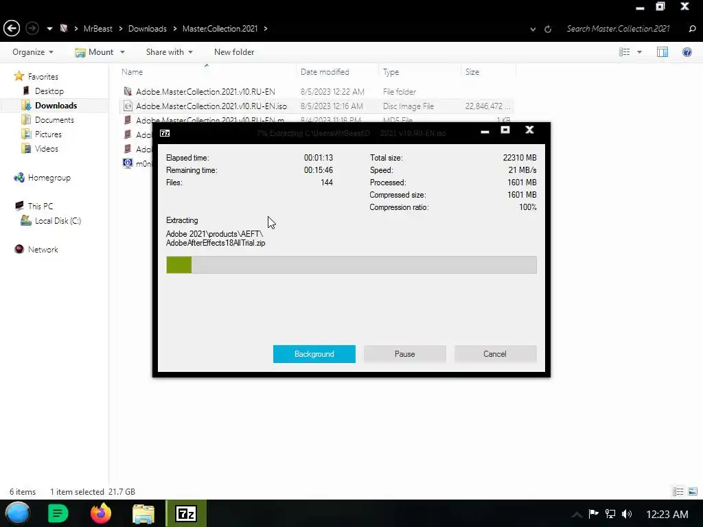Toggle the preview pane
The width and height of the screenshot is (703, 527).
pyautogui.click(x=662, y=52)
